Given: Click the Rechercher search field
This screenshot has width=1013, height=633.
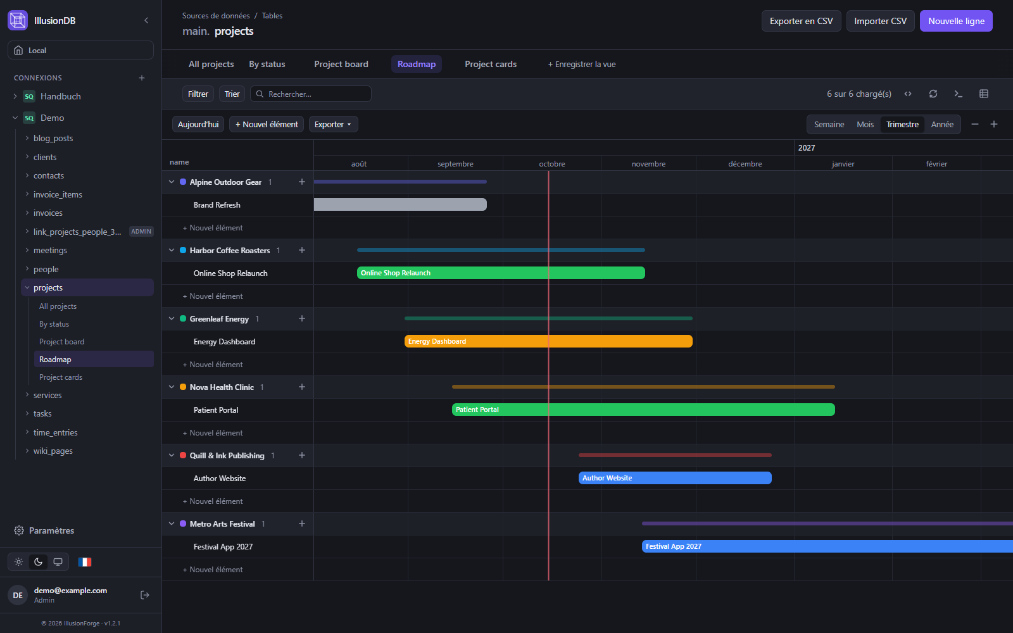Looking at the screenshot, I should pos(311,94).
